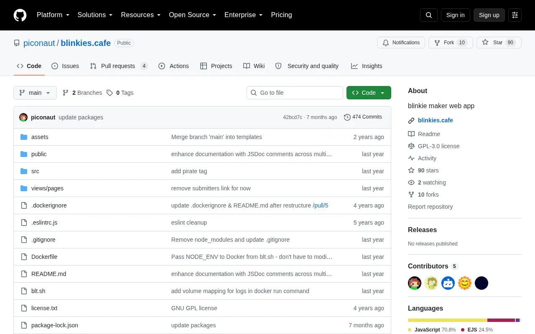The image size is (535, 334).
Task: Open the 474 Commits link
Action: (x=363, y=117)
